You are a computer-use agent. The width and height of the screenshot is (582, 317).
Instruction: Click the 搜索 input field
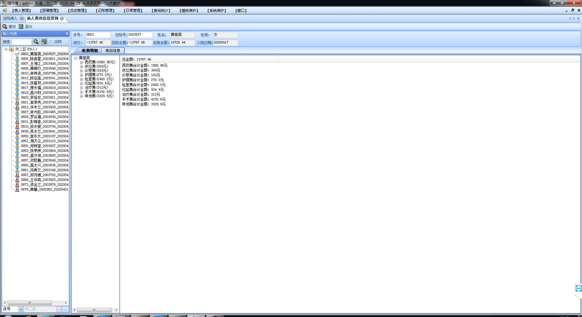click(22, 42)
